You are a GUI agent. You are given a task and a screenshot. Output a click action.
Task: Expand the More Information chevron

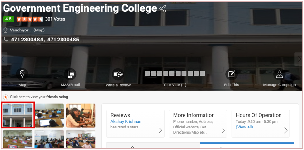click(x=223, y=130)
